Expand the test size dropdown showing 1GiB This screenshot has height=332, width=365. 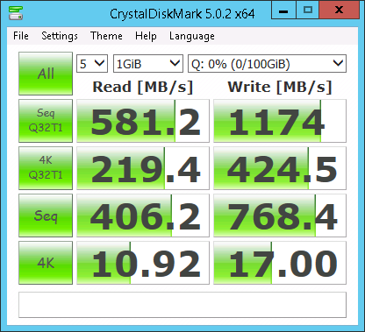[x=148, y=63]
